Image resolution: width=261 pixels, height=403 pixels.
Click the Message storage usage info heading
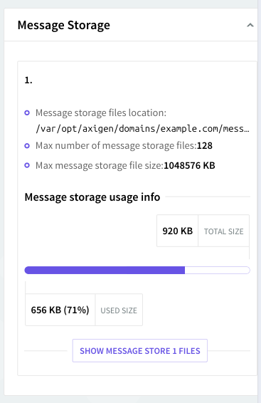pos(92,197)
